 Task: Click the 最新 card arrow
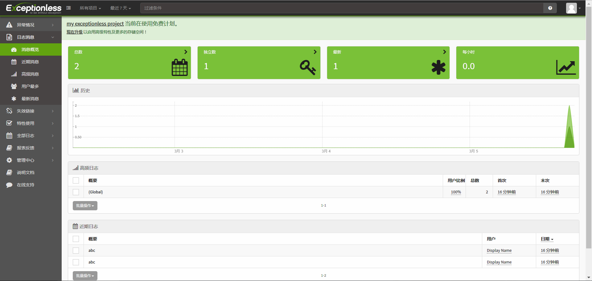click(444, 52)
